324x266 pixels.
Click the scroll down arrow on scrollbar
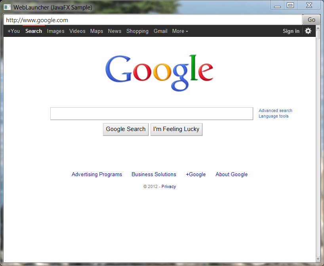point(318,259)
